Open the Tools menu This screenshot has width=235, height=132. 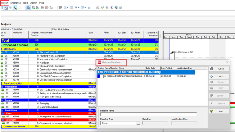pyautogui.click(x=25, y=2)
